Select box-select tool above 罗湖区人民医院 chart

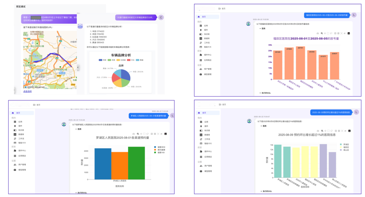[144, 134]
